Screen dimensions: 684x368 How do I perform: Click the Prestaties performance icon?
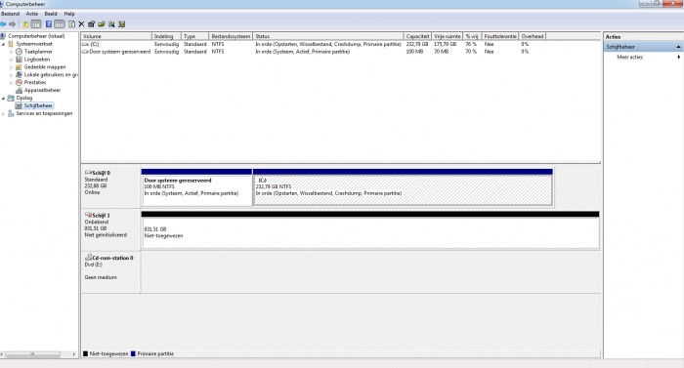coord(19,82)
